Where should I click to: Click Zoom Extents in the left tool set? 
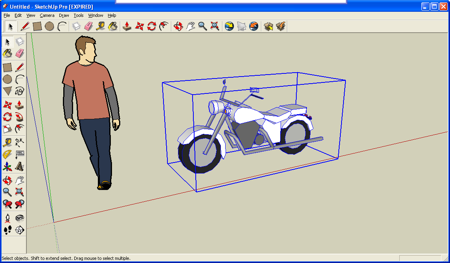(x=20, y=192)
